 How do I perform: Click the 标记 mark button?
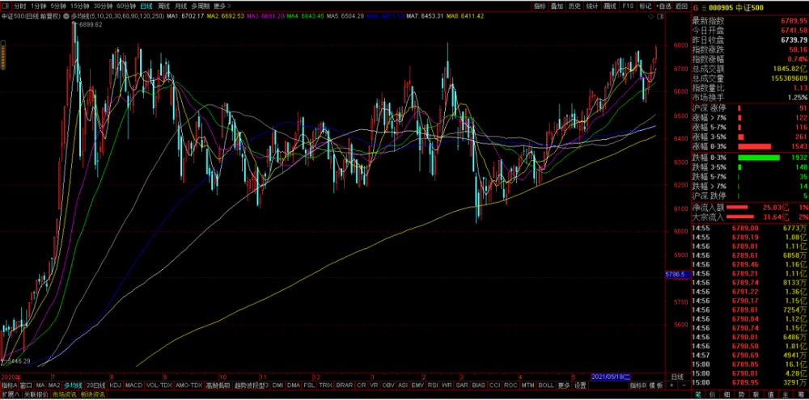click(x=645, y=6)
